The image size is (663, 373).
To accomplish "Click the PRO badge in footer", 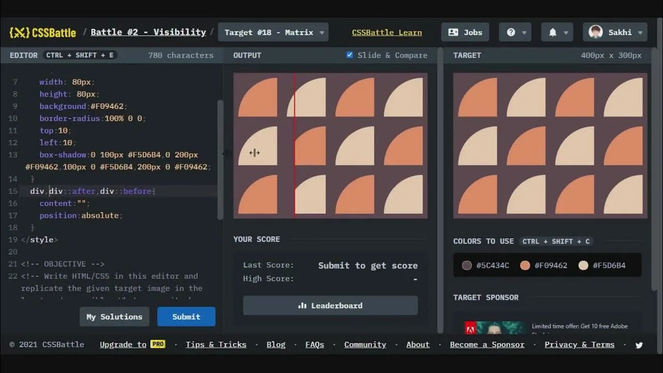I will 158,344.
